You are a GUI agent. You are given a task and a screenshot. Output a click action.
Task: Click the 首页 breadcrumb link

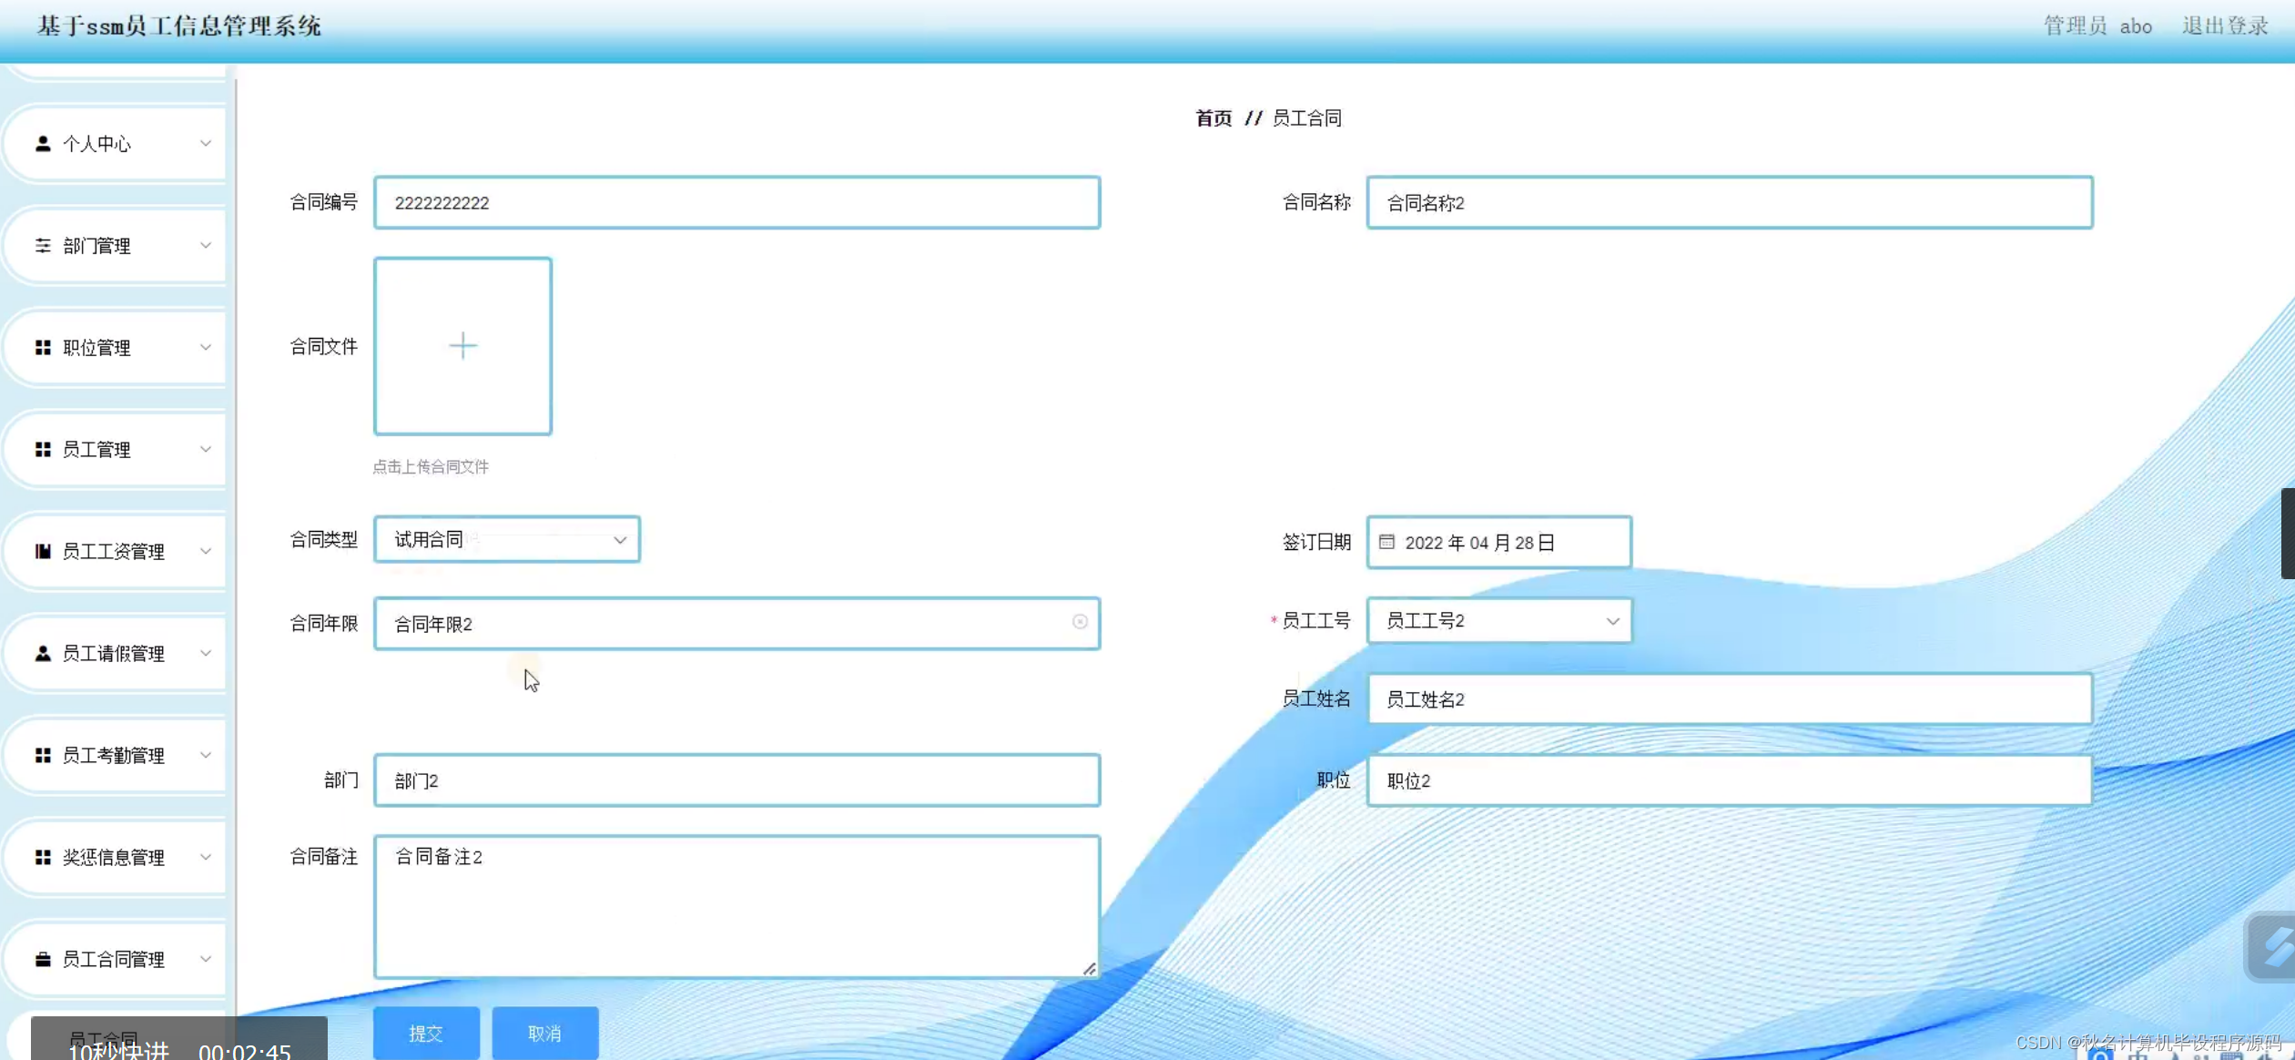(1213, 118)
